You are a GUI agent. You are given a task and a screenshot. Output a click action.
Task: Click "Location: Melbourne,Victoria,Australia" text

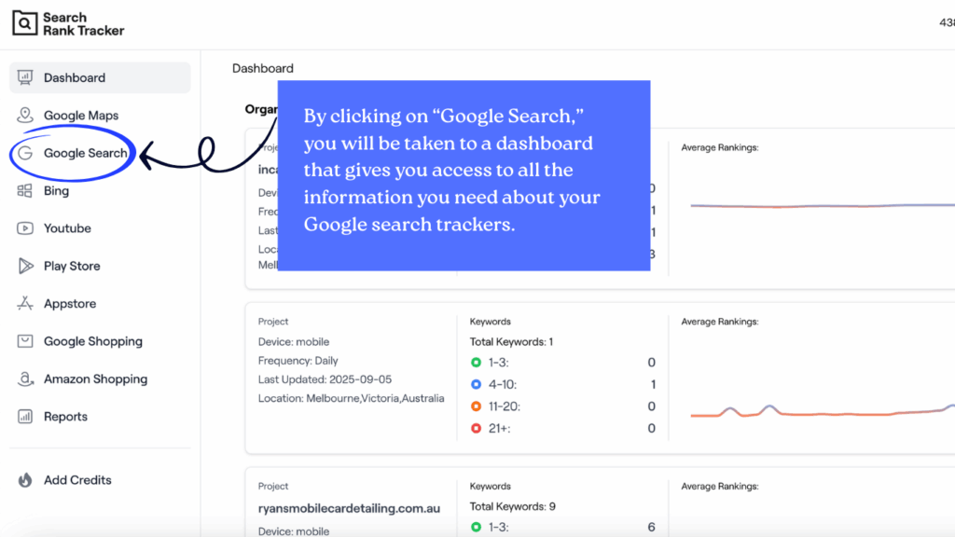coord(352,398)
